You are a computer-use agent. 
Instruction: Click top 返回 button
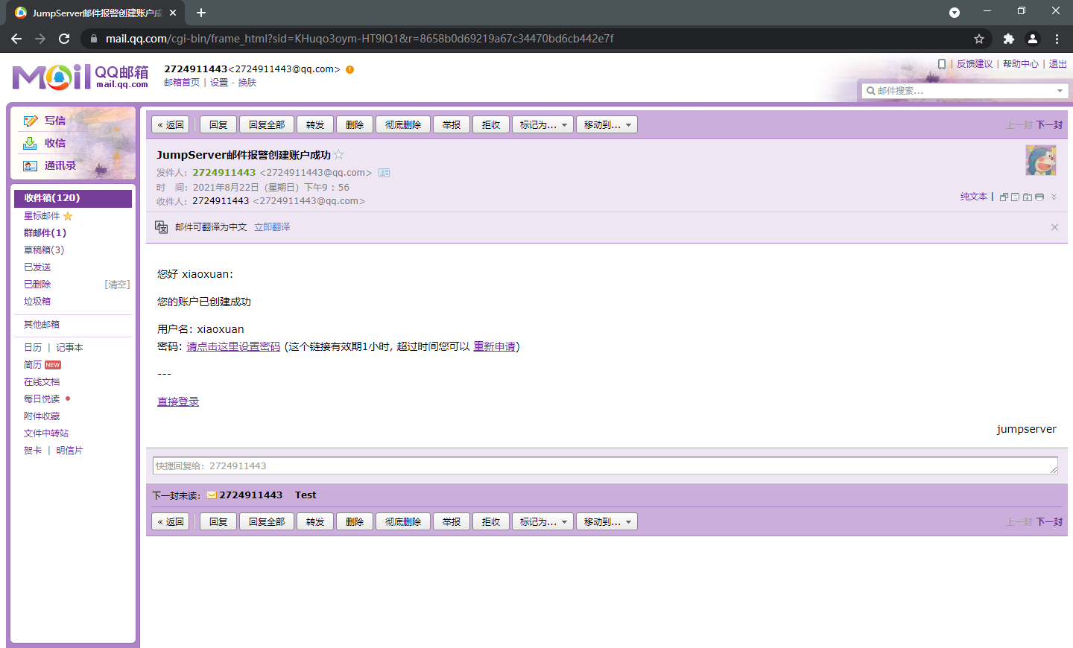coord(171,125)
